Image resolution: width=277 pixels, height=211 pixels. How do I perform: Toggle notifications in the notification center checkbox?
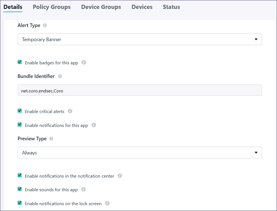coord(20,176)
